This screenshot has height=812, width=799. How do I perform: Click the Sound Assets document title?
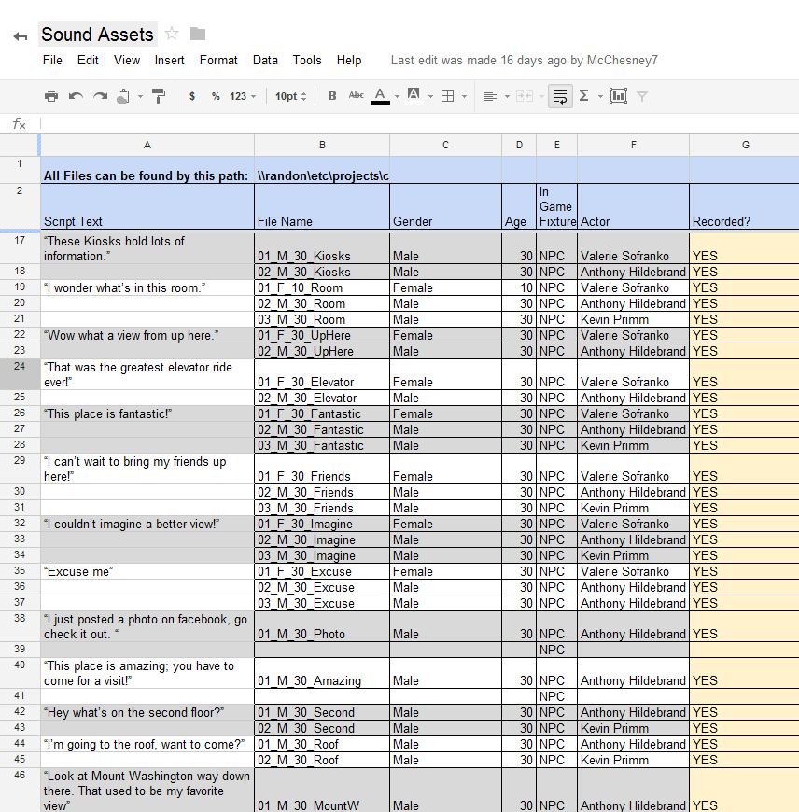[x=97, y=35]
